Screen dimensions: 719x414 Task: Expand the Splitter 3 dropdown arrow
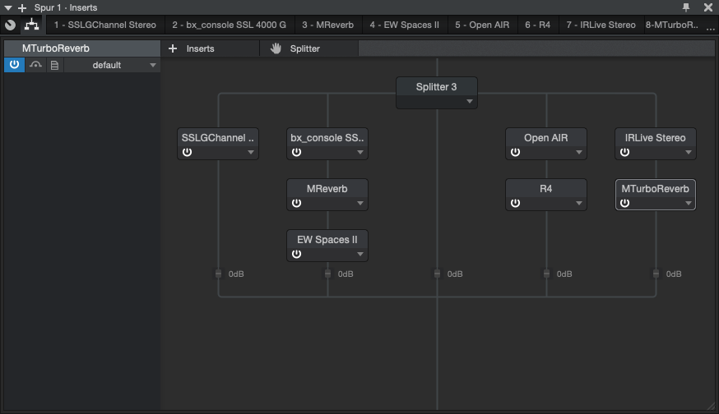pyautogui.click(x=469, y=102)
